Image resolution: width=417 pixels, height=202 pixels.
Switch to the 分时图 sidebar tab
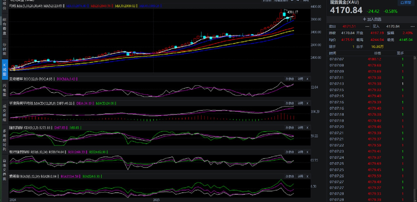(4, 49)
